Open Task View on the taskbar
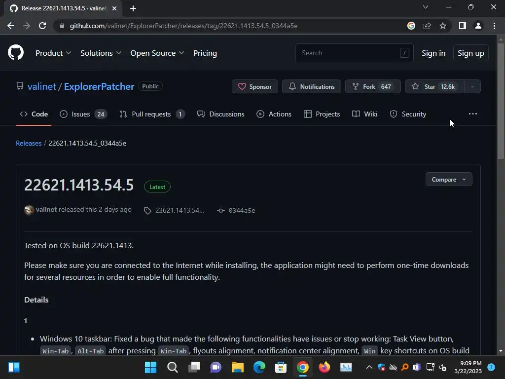The image size is (505, 379). [194, 367]
